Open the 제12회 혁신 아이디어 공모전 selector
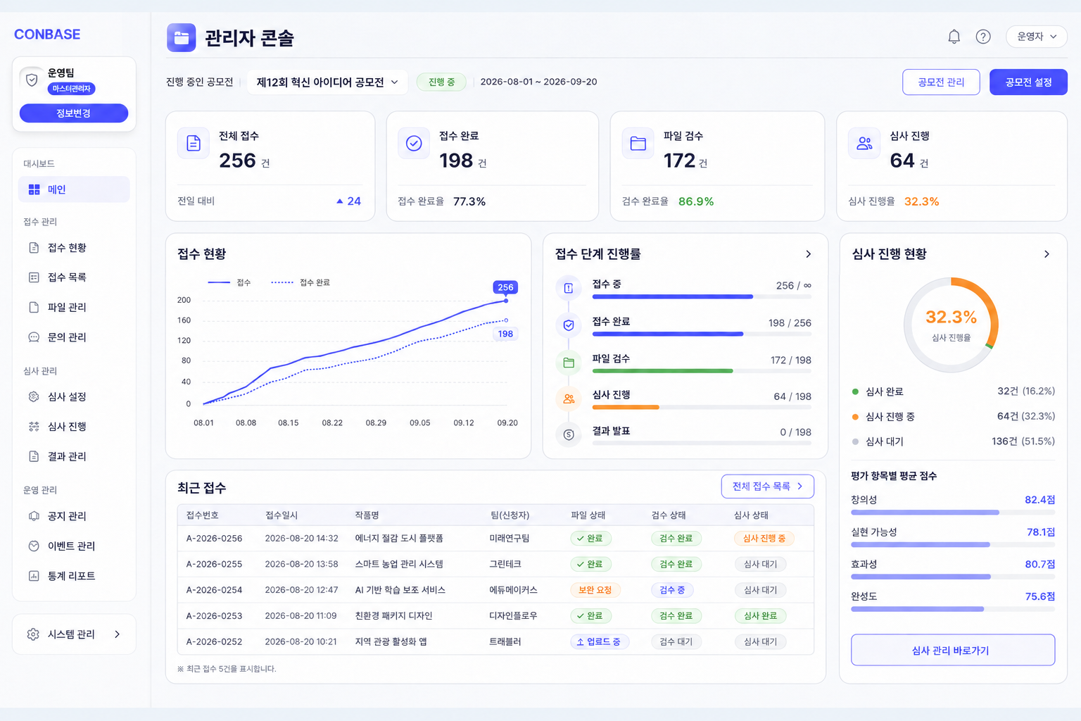Viewport: 1081px width, 721px height. pyautogui.click(x=327, y=82)
